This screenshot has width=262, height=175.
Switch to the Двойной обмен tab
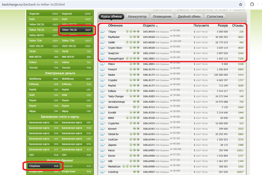click(x=189, y=16)
